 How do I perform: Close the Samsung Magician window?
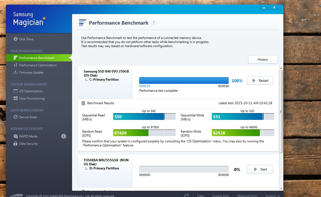(x=274, y=7)
